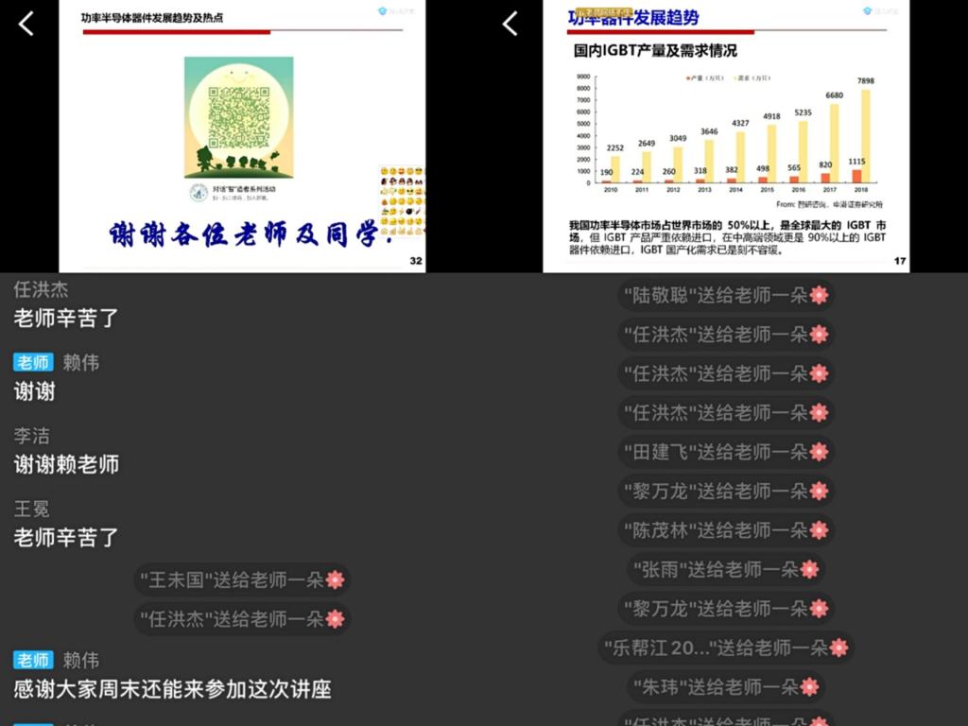Click the 老师 badge above the 感谢大家 message
The height and width of the screenshot is (726, 968).
(33, 660)
